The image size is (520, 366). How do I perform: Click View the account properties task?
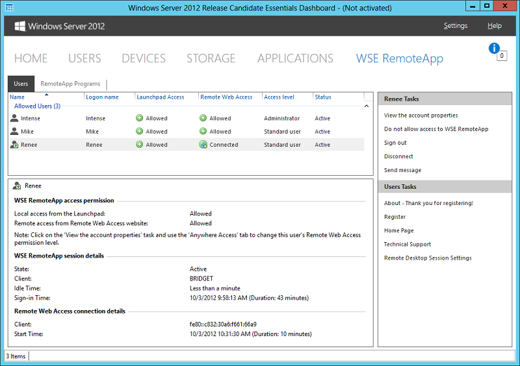[x=421, y=116]
